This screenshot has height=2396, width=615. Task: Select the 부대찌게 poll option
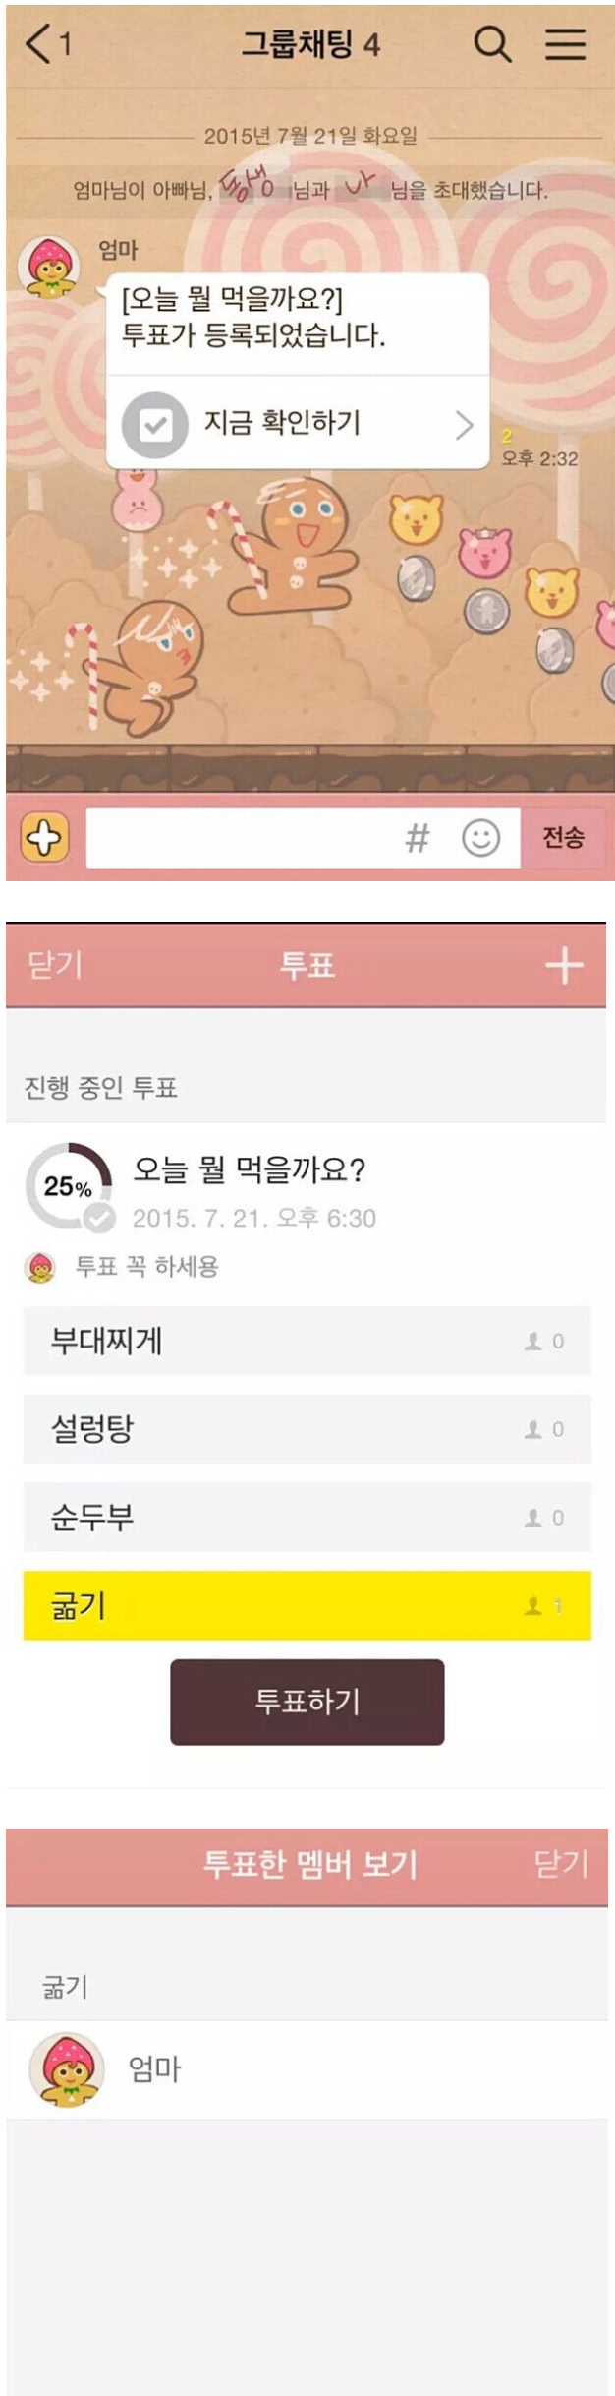point(307,1341)
